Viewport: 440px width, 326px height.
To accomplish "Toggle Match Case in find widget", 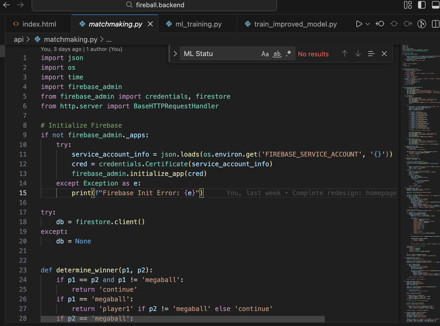I will (265, 54).
